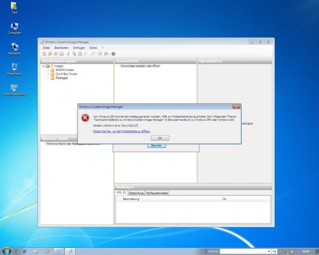Select the Computer desktop icon
The height and width of the screenshot is (255, 319).
tap(14, 28)
